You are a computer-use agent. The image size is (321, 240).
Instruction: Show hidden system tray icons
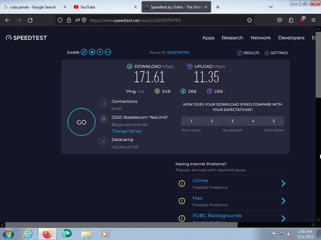266,234
